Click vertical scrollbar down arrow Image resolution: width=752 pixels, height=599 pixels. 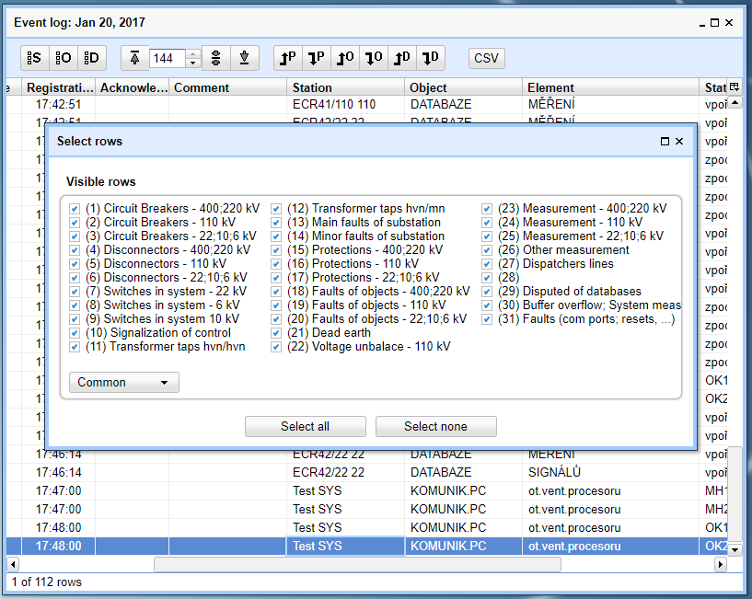coord(735,549)
